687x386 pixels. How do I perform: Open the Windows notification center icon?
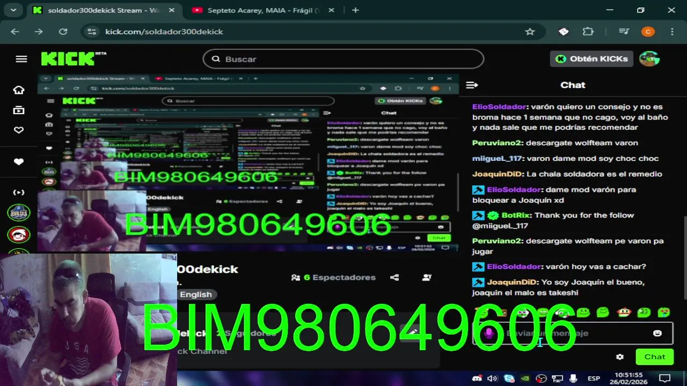pyautogui.click(x=664, y=378)
